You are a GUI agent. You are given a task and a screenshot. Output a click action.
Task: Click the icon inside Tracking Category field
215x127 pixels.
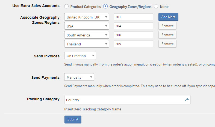[187, 100]
